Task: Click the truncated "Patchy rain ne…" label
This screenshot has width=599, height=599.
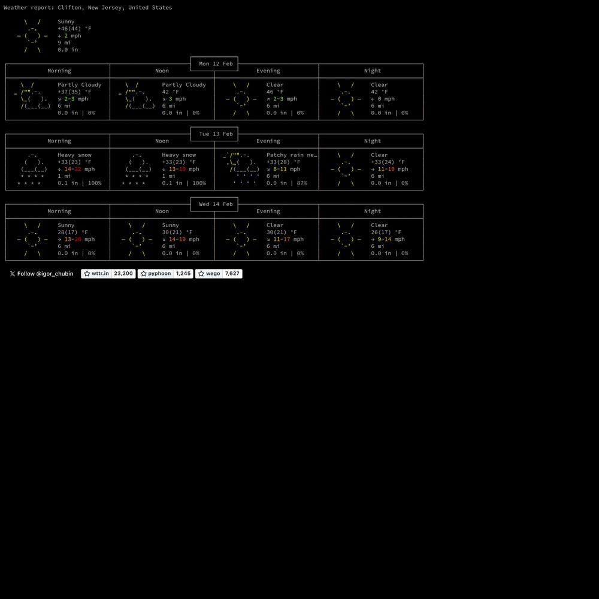Action: pyautogui.click(x=292, y=155)
